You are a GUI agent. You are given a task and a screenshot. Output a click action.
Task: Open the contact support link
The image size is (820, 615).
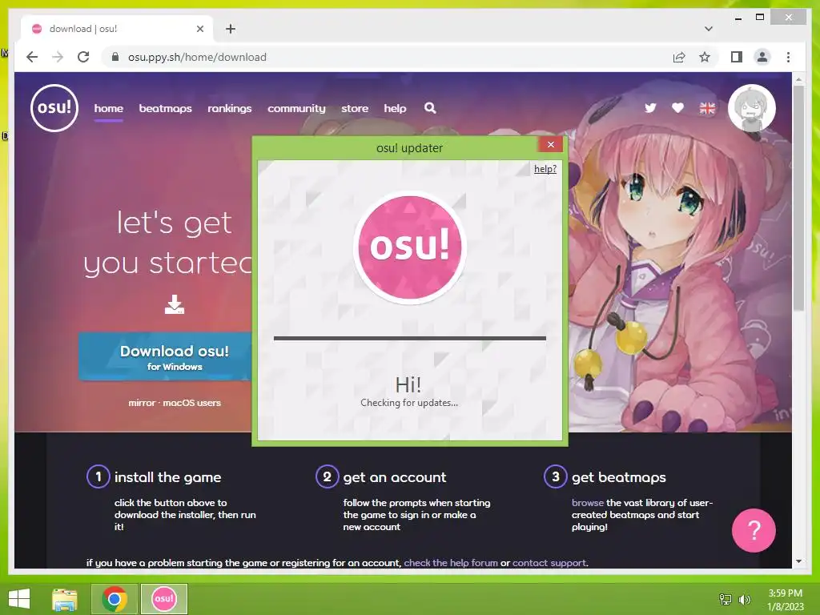549,563
